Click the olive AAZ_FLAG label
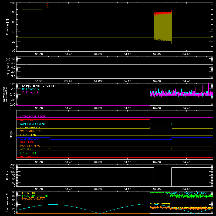This screenshot has width=216, height=216. coord(26,149)
